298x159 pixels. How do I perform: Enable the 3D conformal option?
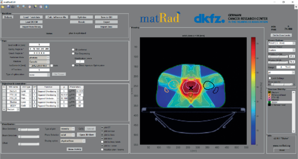pos(73,50)
